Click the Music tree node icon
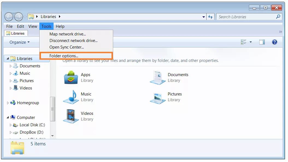Viewport: 288px width, 162px height. pyautogui.click(x=16, y=73)
